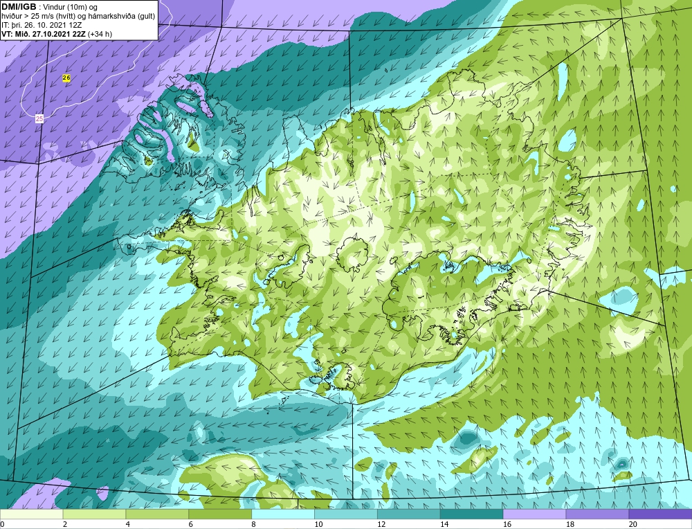Click the 'hviður > 25 m/s (hvítt)' description line
The image size is (692, 529).
point(38,16)
